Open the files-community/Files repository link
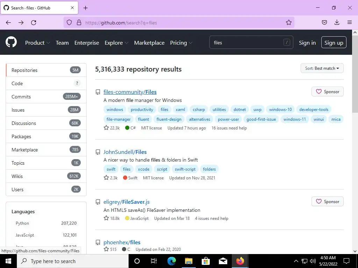This screenshot has width=358, height=268. point(130,92)
